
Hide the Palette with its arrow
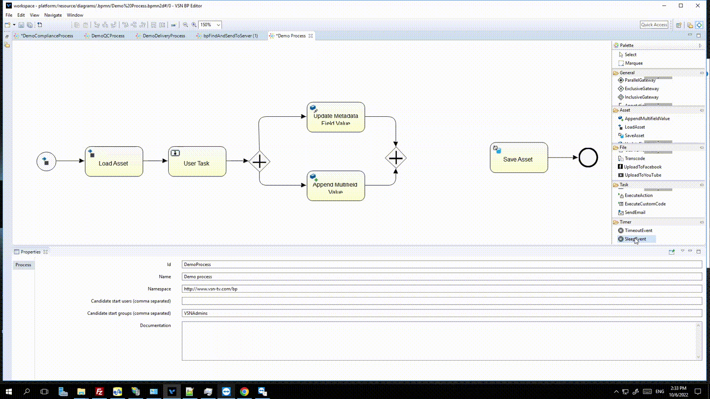(x=700, y=45)
